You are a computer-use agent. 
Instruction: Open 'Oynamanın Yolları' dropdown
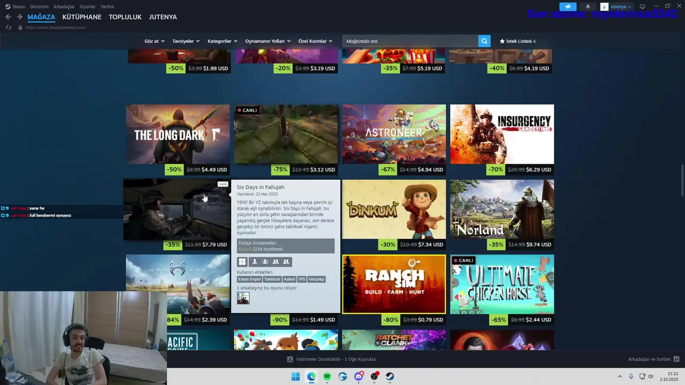click(x=268, y=41)
